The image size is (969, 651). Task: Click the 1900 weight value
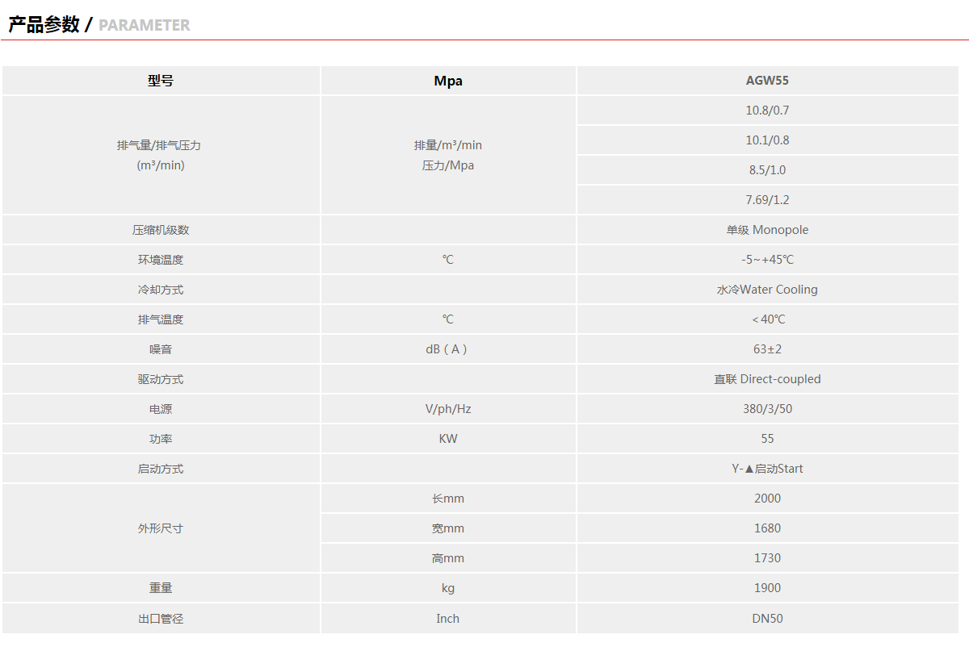[x=767, y=588]
